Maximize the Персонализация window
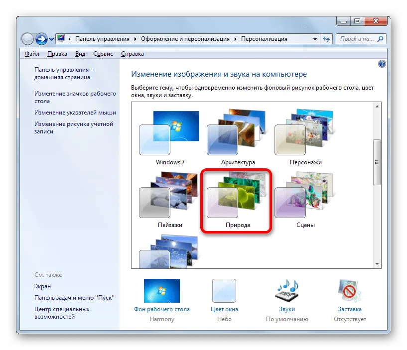Image resolution: width=407 pixels, height=350 pixels. (x=357, y=21)
